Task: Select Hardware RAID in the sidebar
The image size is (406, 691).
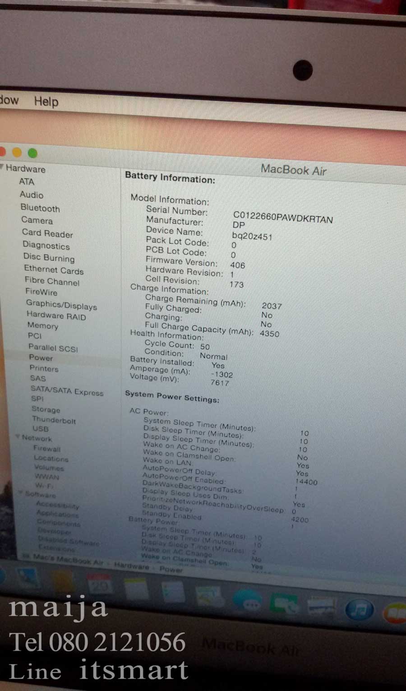Action: click(x=56, y=315)
